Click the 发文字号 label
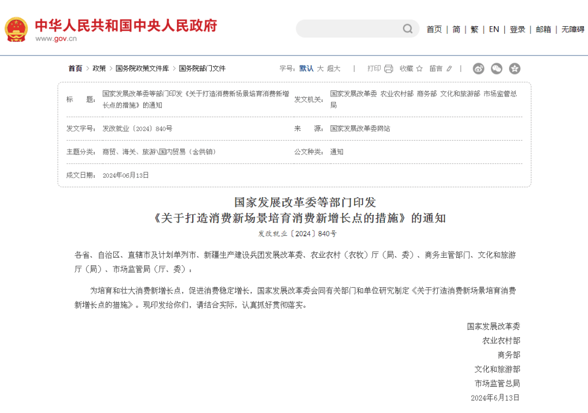Screen dimensions: 588x413 coord(81,129)
